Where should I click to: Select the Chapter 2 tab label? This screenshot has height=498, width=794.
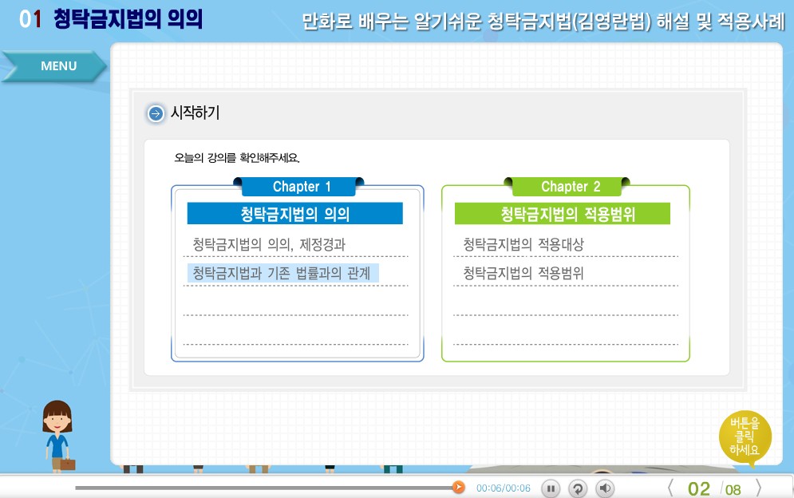click(x=570, y=187)
